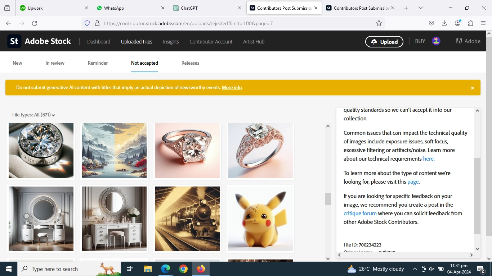Viewport: 492px width, 276px height.
Task: Select the Releases tab
Action: (190, 63)
